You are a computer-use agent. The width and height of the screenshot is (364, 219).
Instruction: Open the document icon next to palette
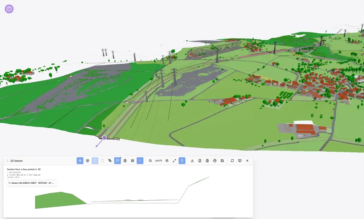(125, 161)
